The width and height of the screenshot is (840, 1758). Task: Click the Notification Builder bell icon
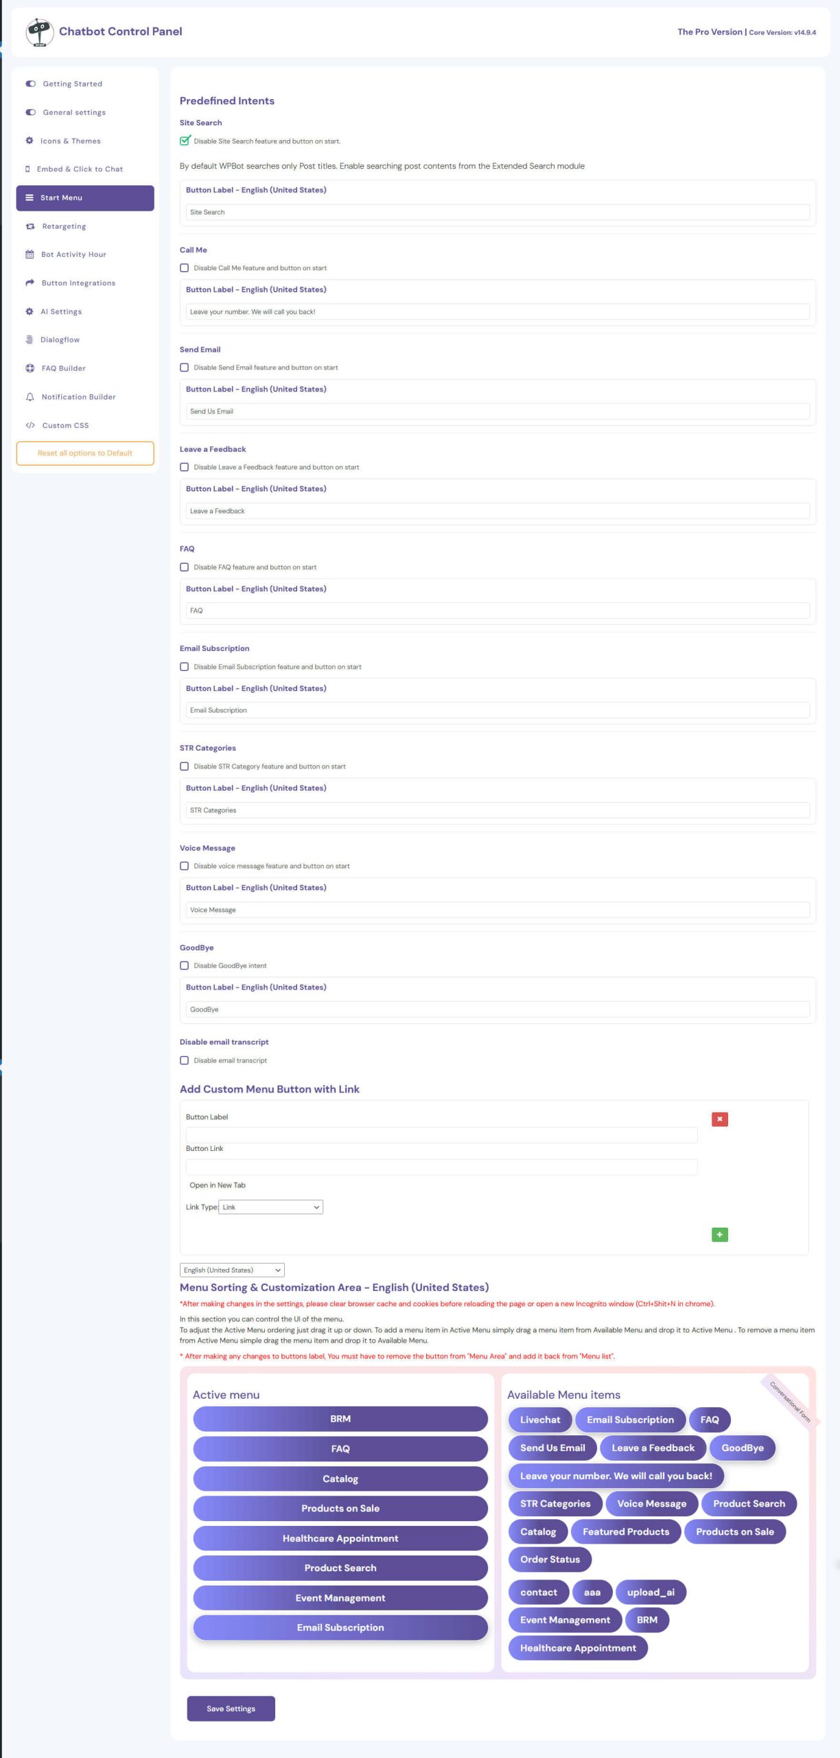click(30, 397)
